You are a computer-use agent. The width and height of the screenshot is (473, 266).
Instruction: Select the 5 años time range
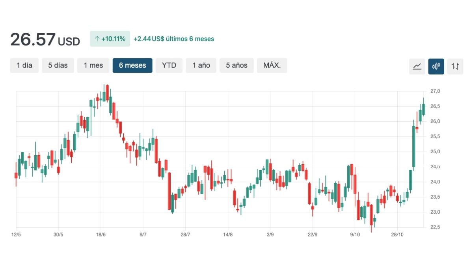pyautogui.click(x=236, y=65)
